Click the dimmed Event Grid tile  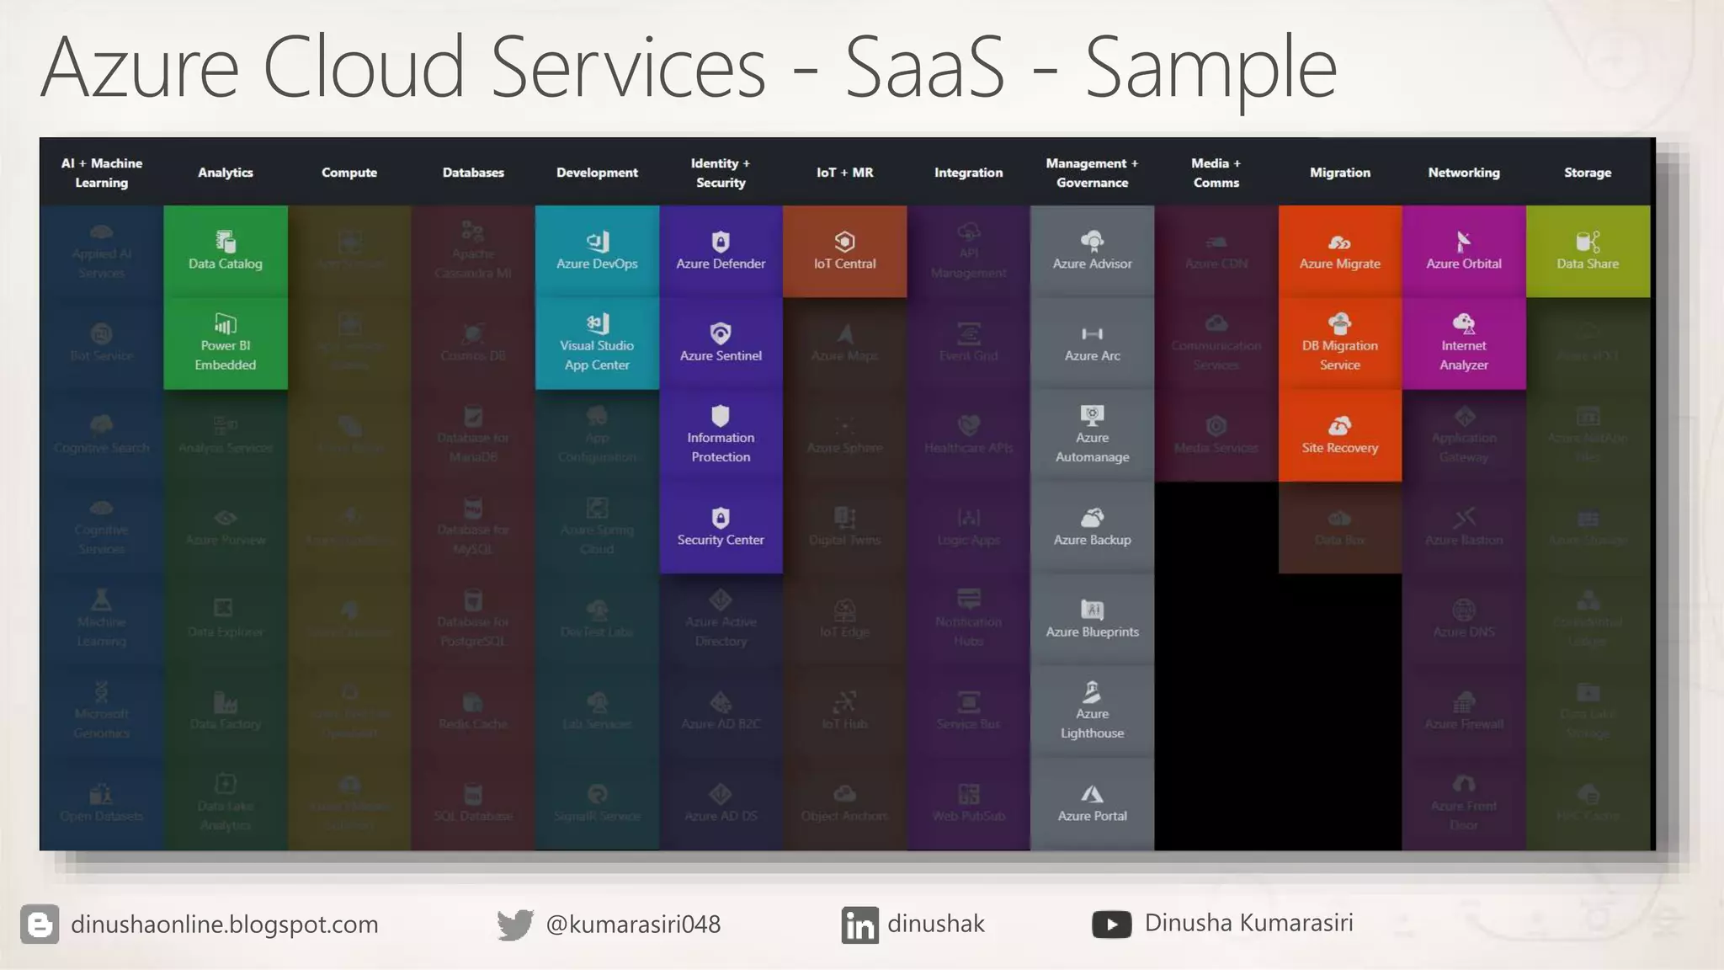[968, 344]
